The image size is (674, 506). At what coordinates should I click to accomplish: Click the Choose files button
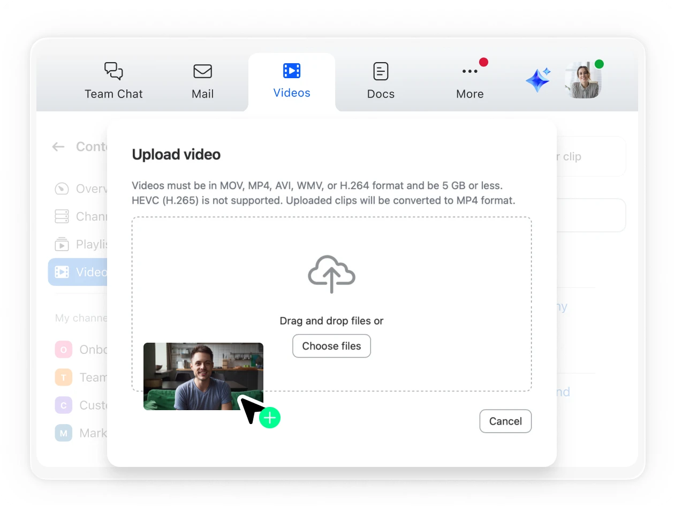point(331,346)
